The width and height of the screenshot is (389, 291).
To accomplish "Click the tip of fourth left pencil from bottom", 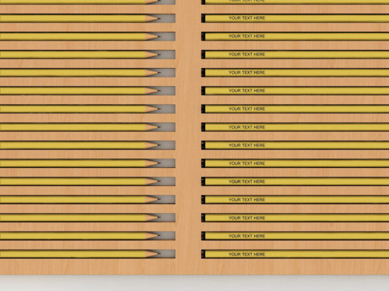I will coord(156,200).
